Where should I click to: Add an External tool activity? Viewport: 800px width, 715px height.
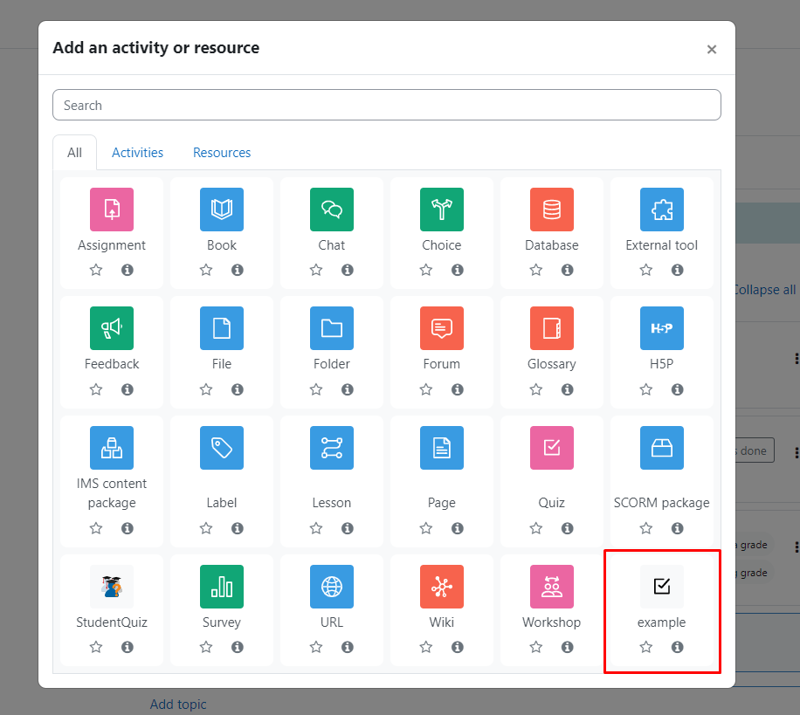[662, 210]
